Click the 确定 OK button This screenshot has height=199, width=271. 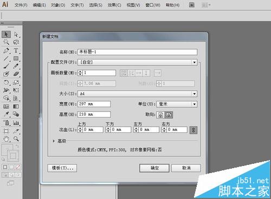coord(154,168)
